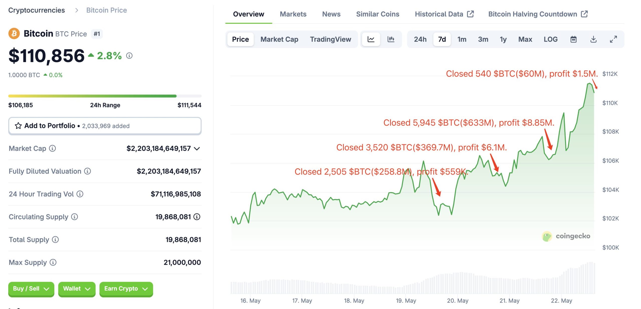Switch to the candlestick chart view
Image resolution: width=641 pixels, height=309 pixels.
tap(391, 39)
